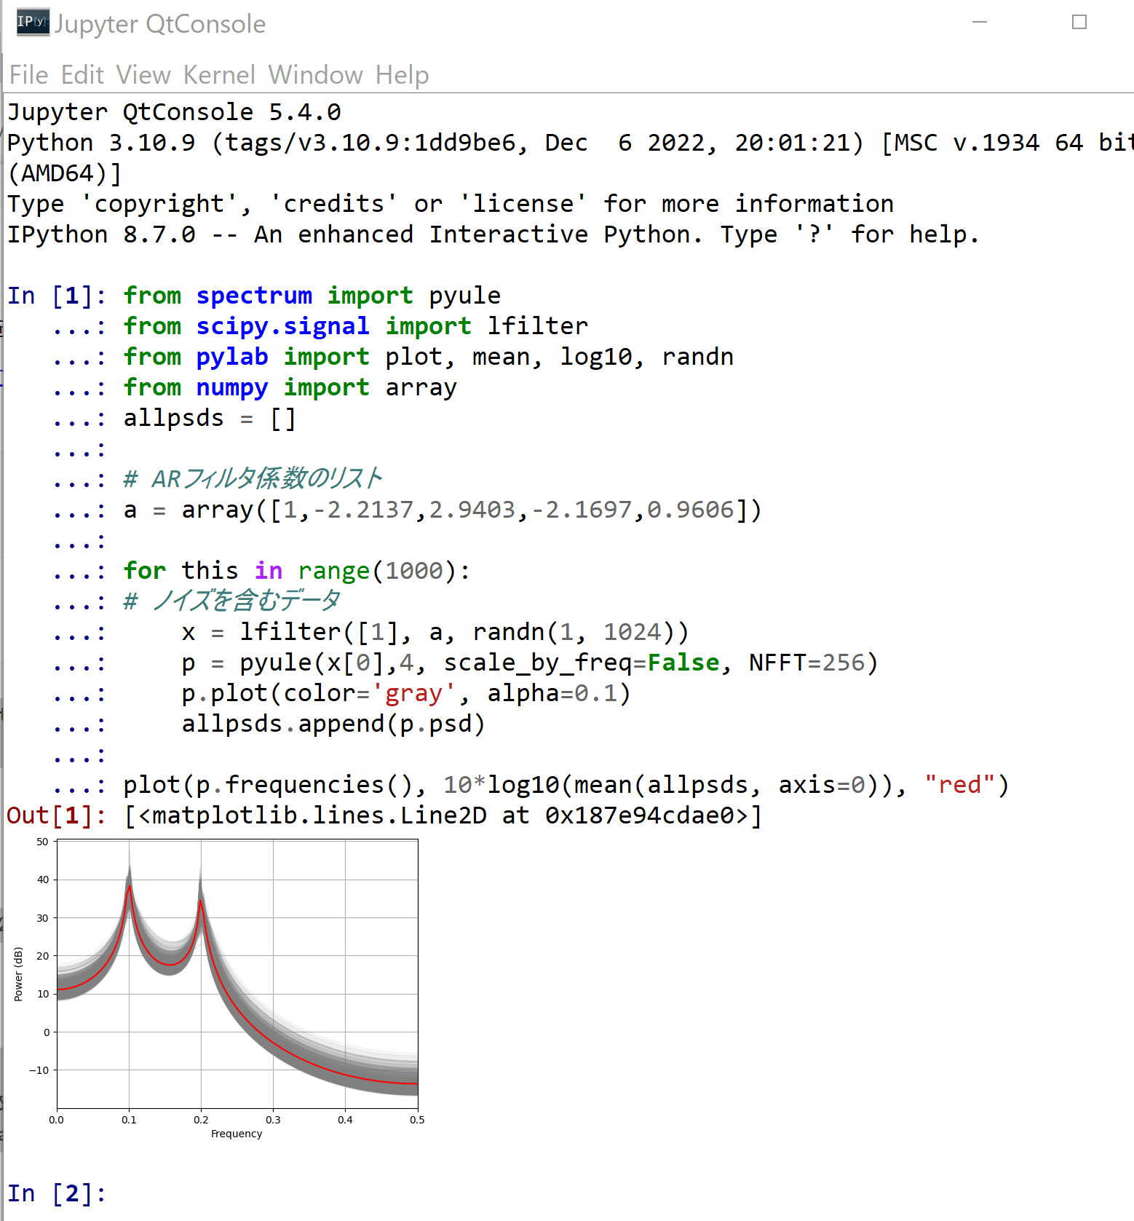
Task: Click the 'Frequency' axis label on plot
Action: pos(237,1134)
